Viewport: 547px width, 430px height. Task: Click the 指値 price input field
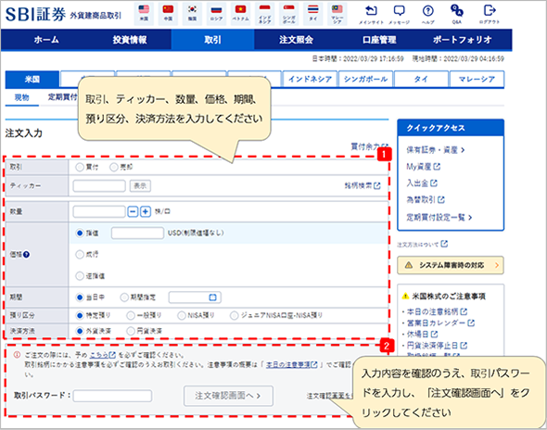pos(137,233)
